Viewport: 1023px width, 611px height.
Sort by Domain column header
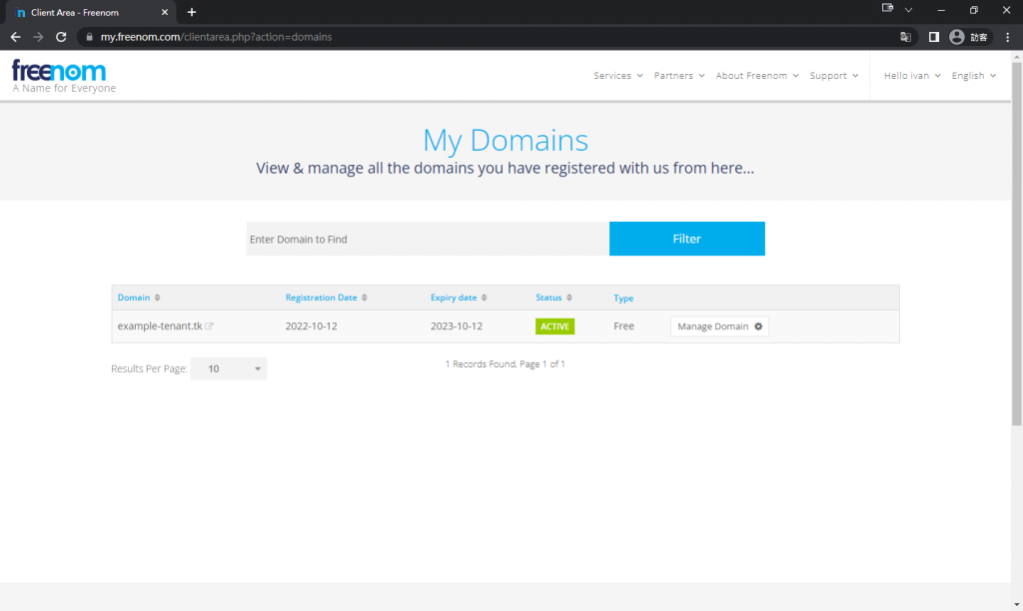click(134, 298)
